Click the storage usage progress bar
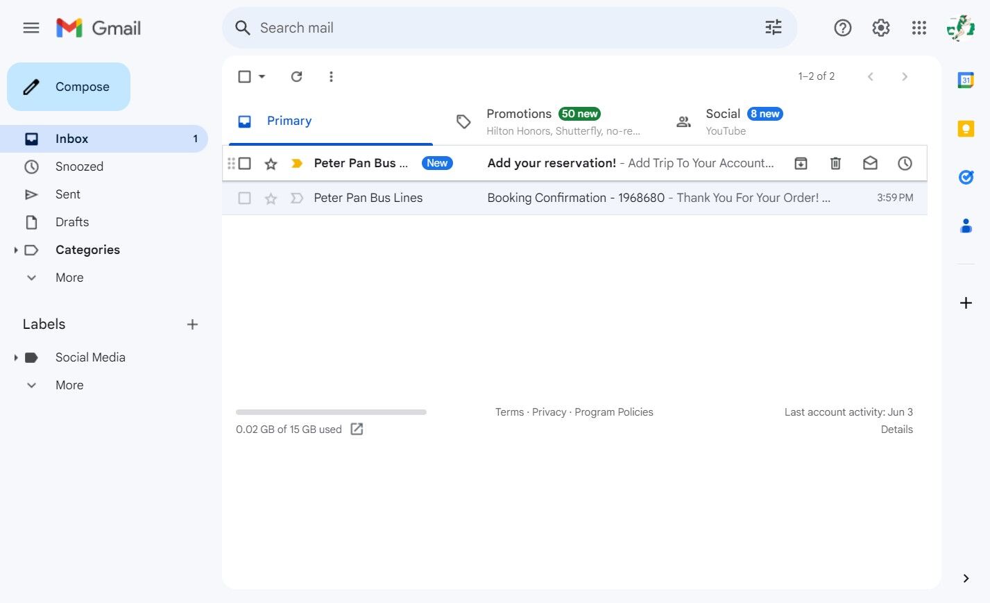Image resolution: width=990 pixels, height=603 pixels. tap(331, 412)
